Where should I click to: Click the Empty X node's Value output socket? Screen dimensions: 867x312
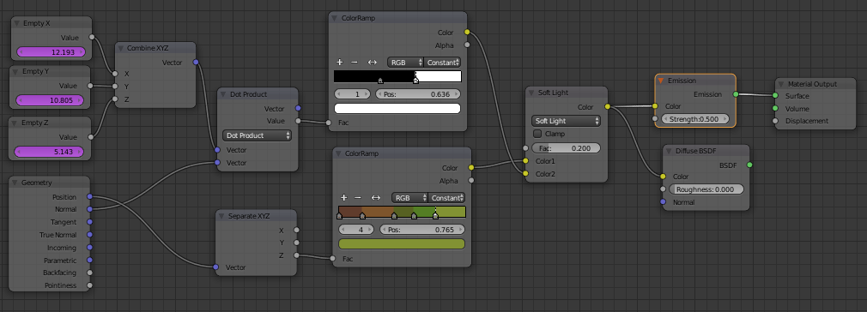click(92, 38)
